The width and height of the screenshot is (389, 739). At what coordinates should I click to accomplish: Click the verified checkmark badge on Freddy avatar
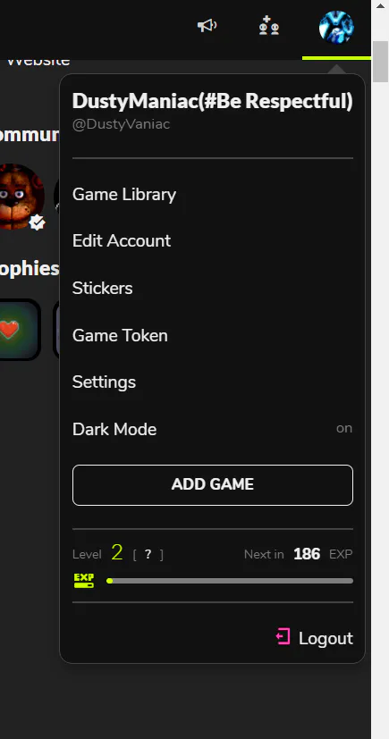click(37, 222)
